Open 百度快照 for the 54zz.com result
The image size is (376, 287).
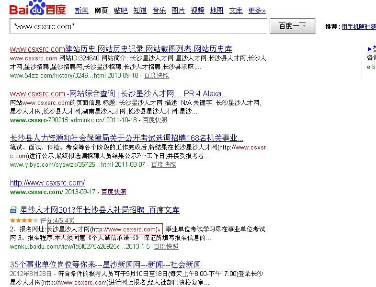point(156,76)
